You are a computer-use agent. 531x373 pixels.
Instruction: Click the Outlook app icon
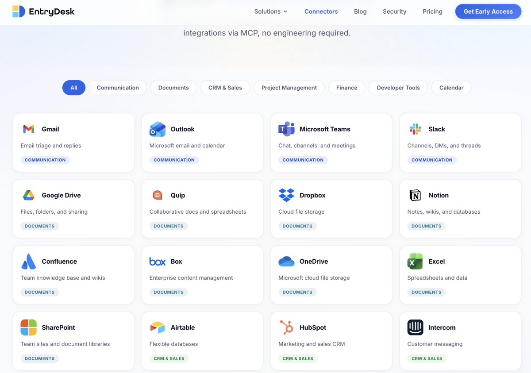(x=158, y=129)
